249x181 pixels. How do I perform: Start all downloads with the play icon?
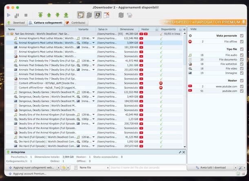(9, 15)
